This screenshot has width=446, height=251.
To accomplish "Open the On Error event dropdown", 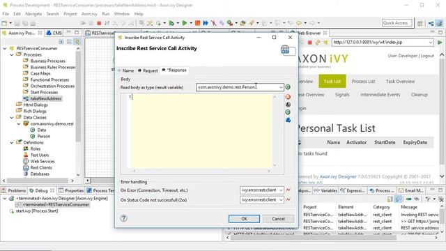I will 281,190.
